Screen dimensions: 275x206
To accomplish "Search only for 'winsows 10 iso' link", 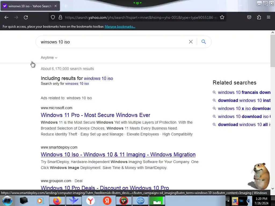I will (77, 84).
